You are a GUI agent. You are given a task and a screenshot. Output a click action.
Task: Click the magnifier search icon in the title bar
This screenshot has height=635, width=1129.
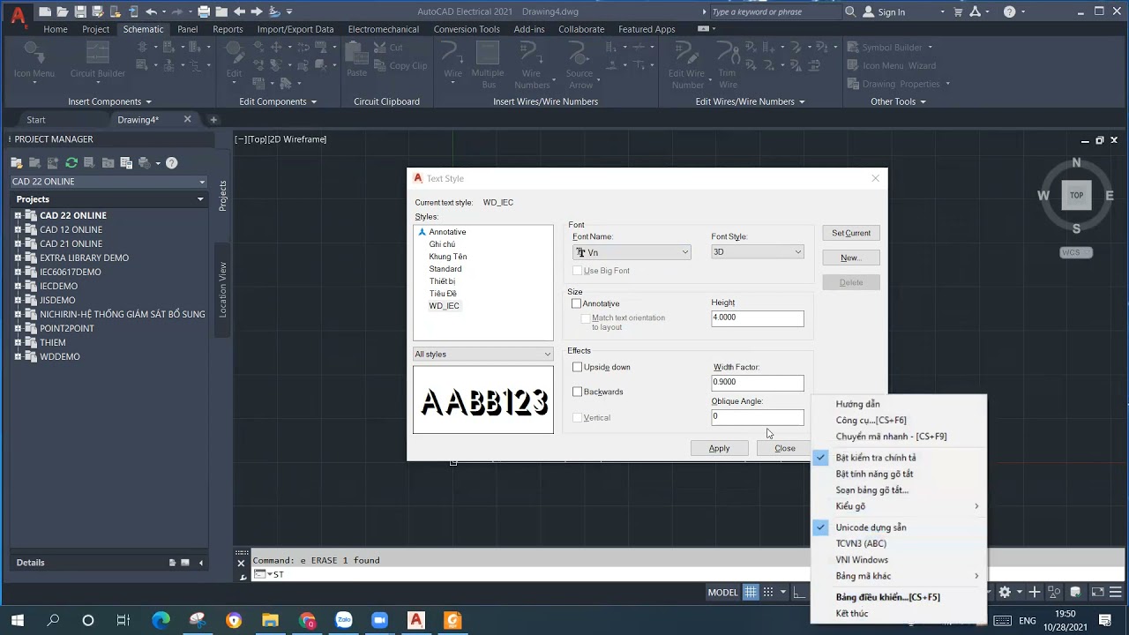850,11
